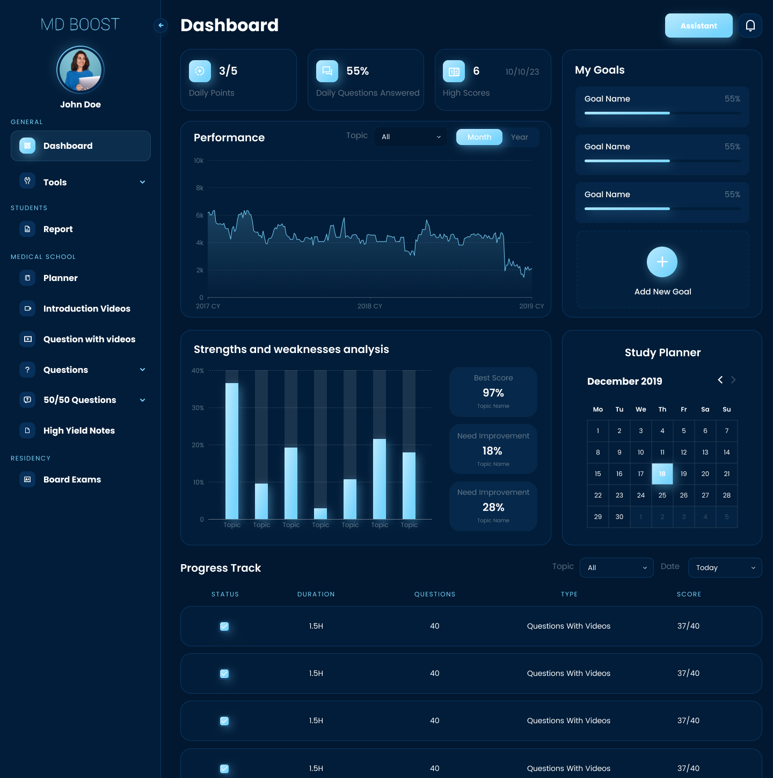Image resolution: width=773 pixels, height=778 pixels.
Task: Click the High Scores scoreboard icon
Action: point(454,71)
